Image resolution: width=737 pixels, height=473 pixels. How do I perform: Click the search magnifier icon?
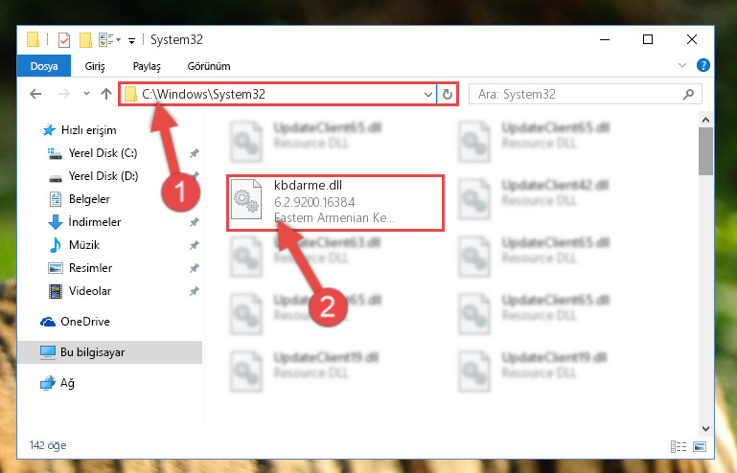pos(688,95)
